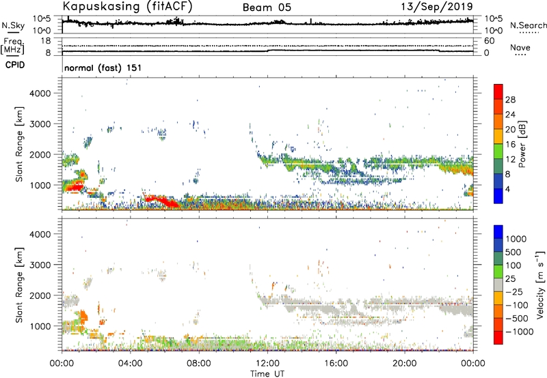Click the '16:00' time tick label
The image size is (547, 378).
pos(336,364)
